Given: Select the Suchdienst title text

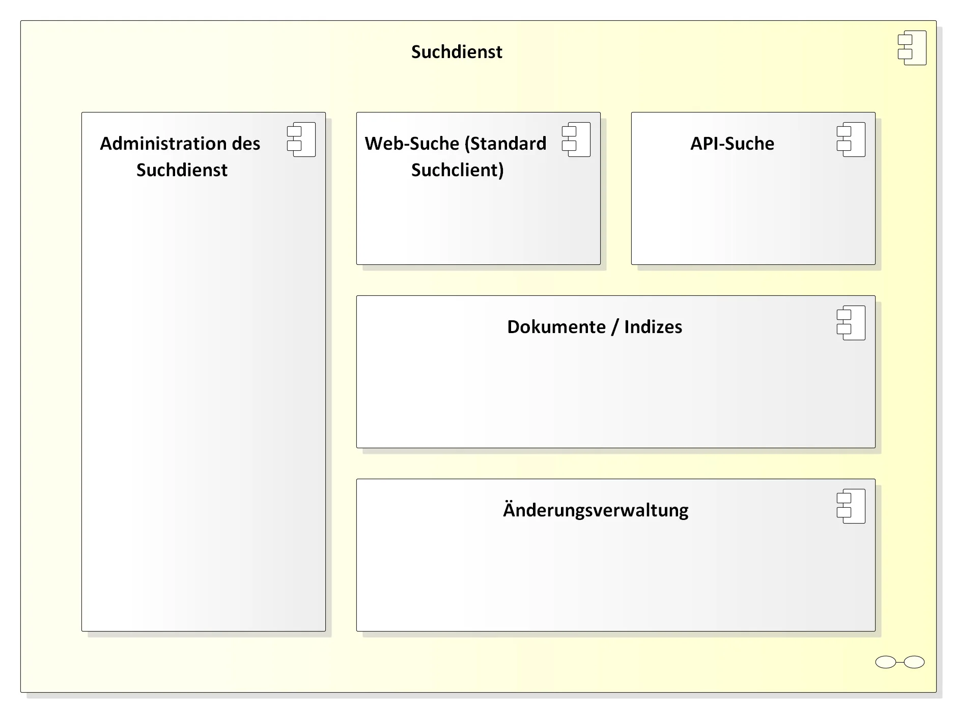Looking at the screenshot, I should [457, 52].
